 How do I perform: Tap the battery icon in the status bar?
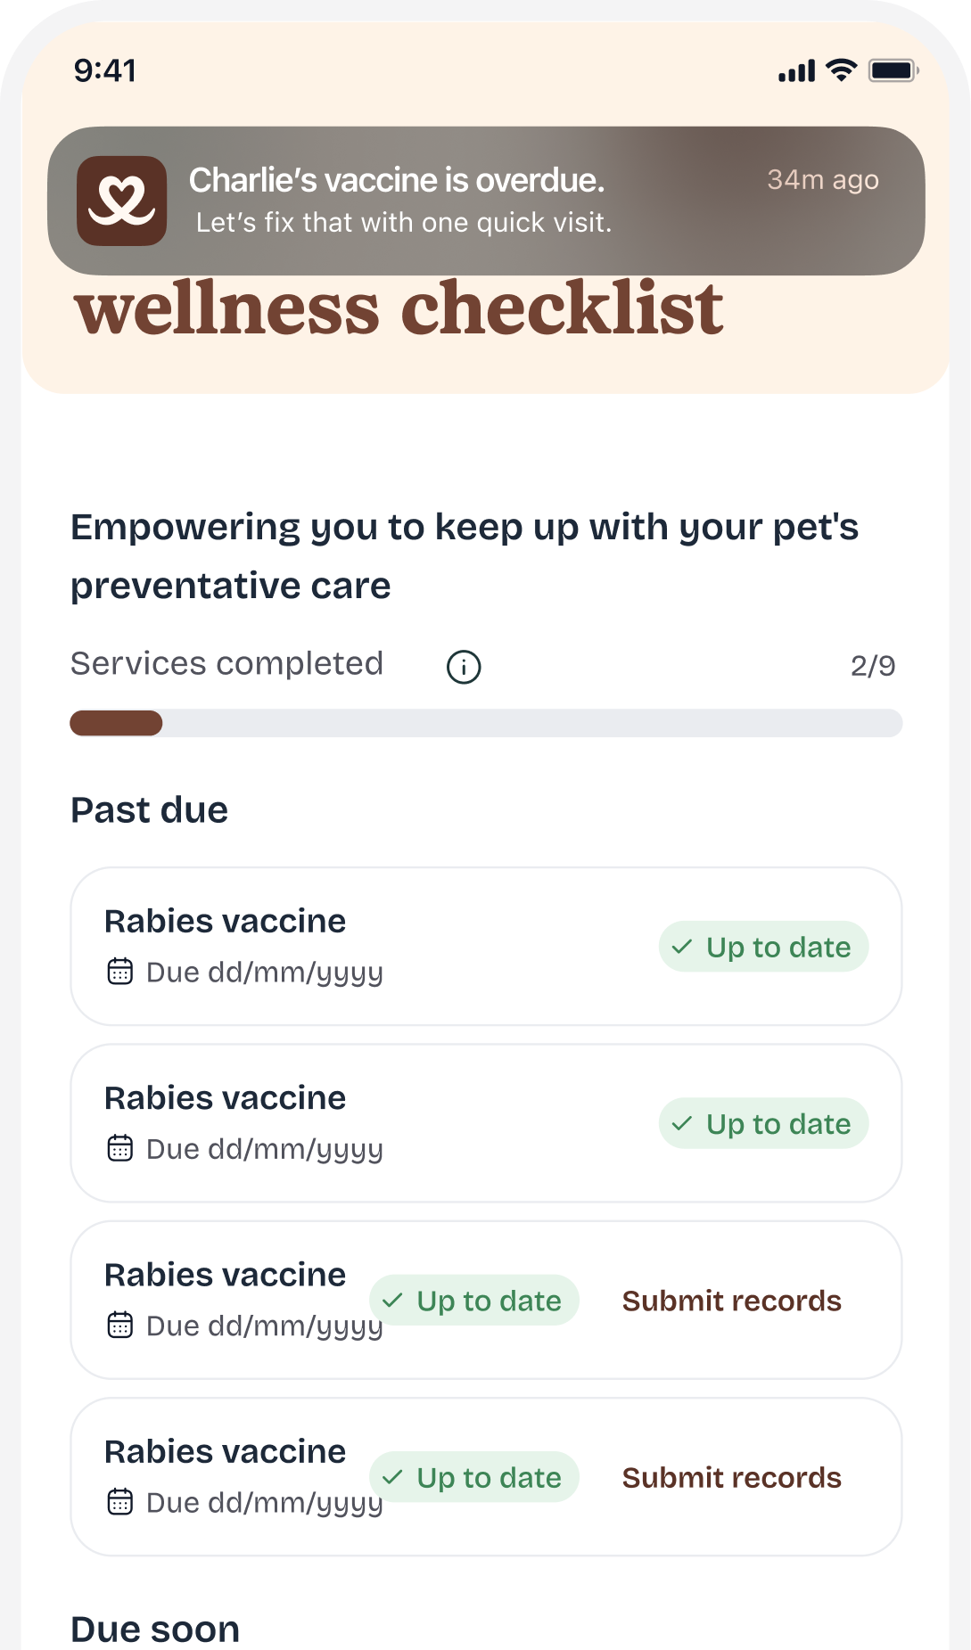pyautogui.click(x=893, y=70)
